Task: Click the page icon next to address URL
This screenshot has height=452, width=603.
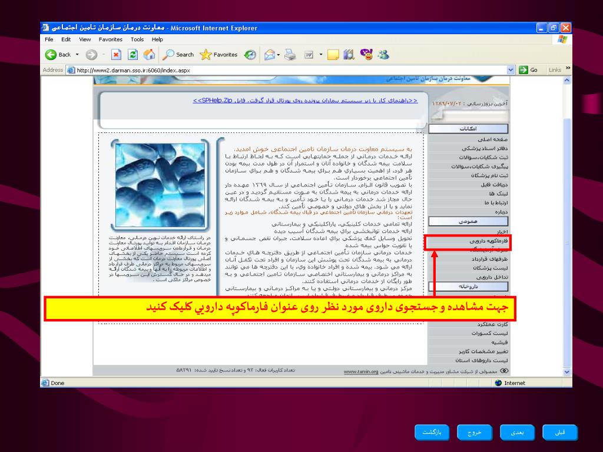Action: click(71, 70)
